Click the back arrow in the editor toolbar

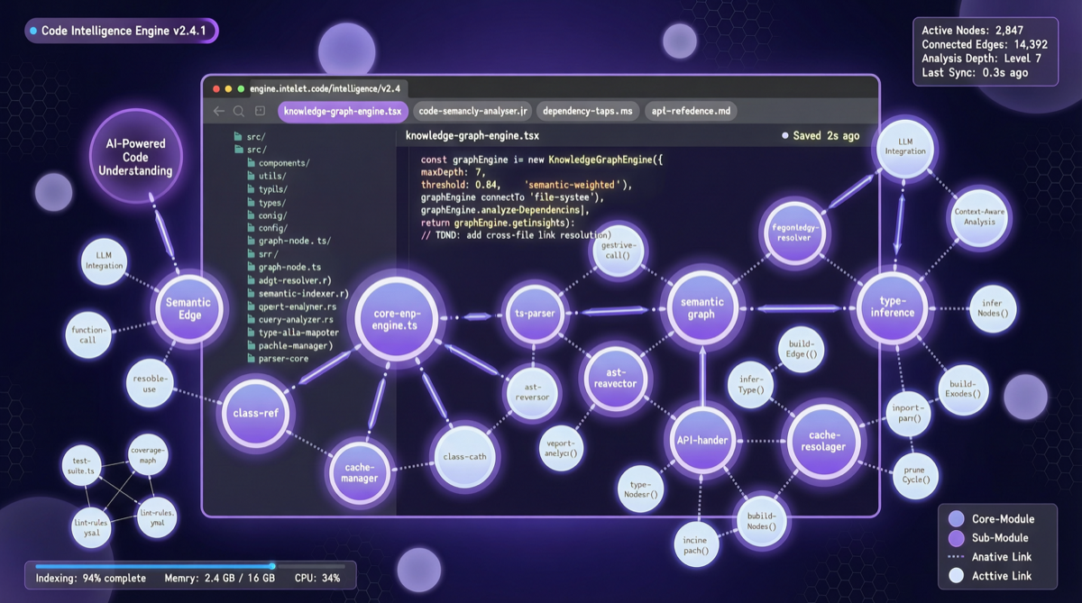[218, 112]
